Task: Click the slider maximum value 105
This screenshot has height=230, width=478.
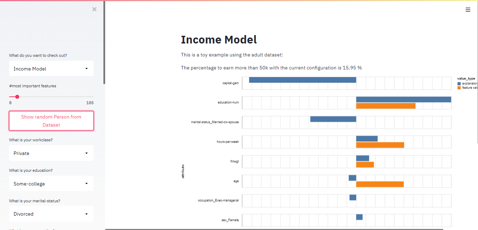Action: [x=90, y=103]
